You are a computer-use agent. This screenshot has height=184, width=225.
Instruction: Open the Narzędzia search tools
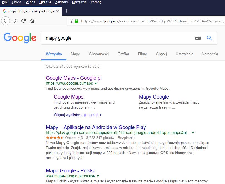(x=210, y=54)
